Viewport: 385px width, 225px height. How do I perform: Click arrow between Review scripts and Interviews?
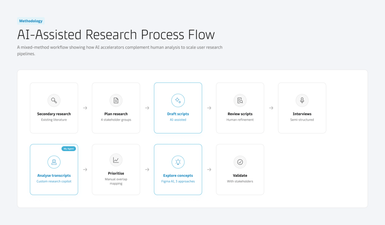click(x=271, y=108)
